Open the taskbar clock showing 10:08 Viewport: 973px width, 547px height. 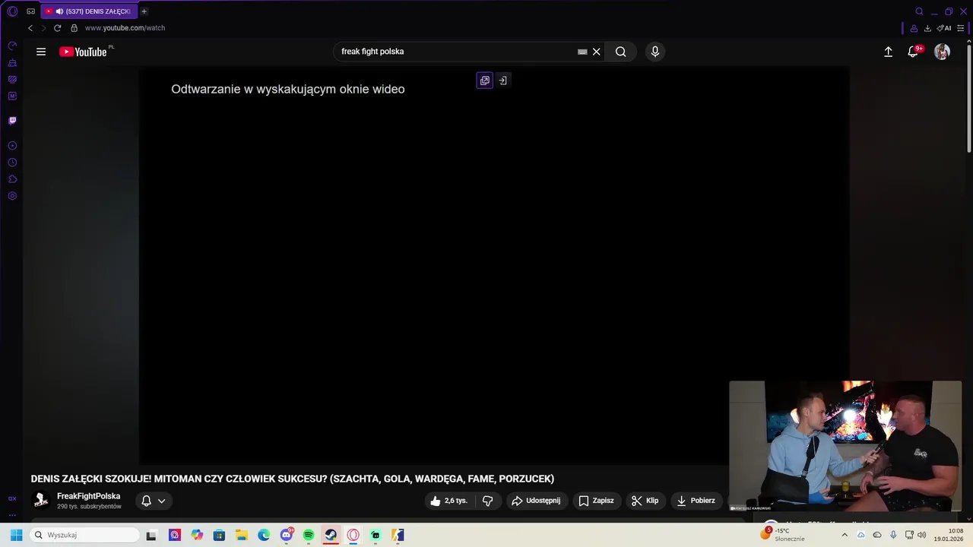pyautogui.click(x=949, y=535)
